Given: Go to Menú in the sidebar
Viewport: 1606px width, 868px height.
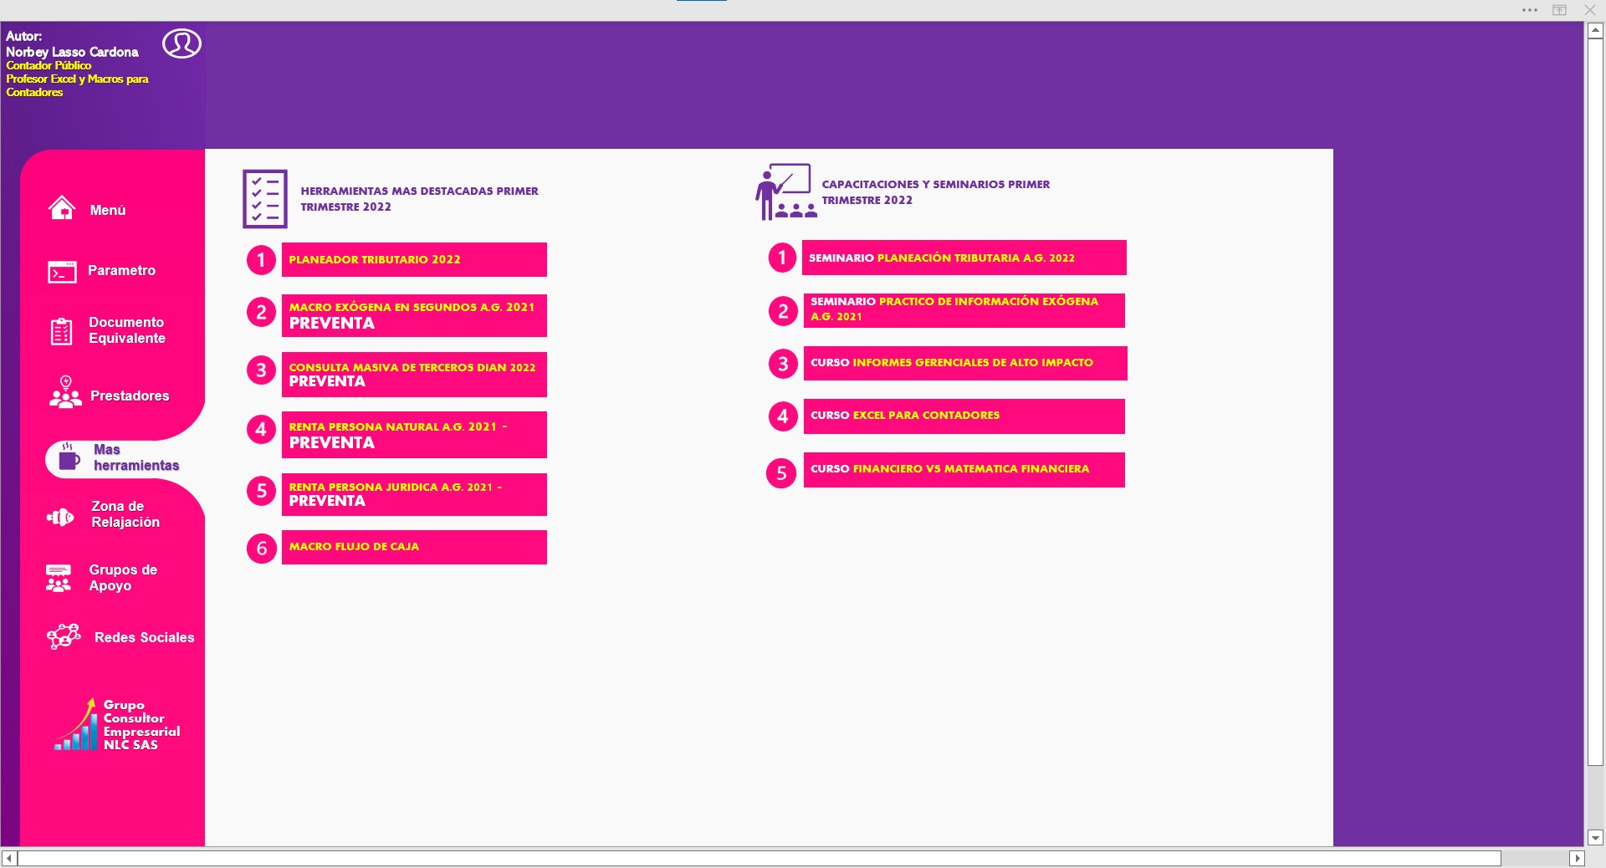Looking at the screenshot, I should click(x=108, y=210).
